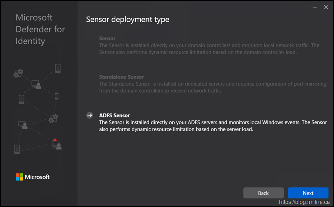Click the gears icon at the diagram's upper left
This screenshot has height=207, width=334.
pos(18,73)
